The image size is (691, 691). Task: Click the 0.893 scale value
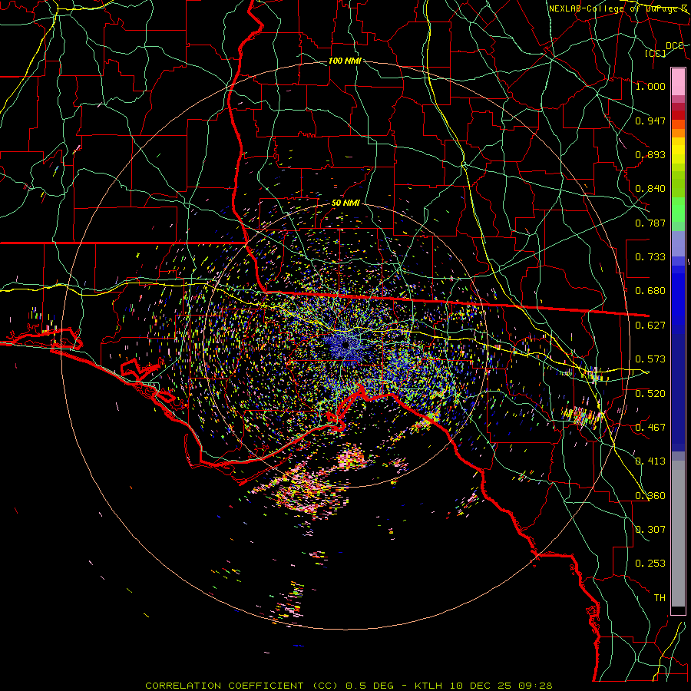pyautogui.click(x=650, y=154)
